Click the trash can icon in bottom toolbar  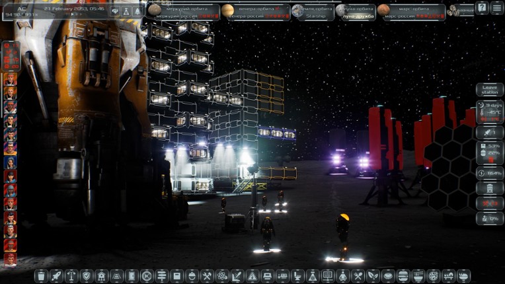coord(41,275)
